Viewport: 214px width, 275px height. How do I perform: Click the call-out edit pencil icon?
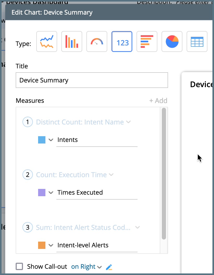(109, 267)
